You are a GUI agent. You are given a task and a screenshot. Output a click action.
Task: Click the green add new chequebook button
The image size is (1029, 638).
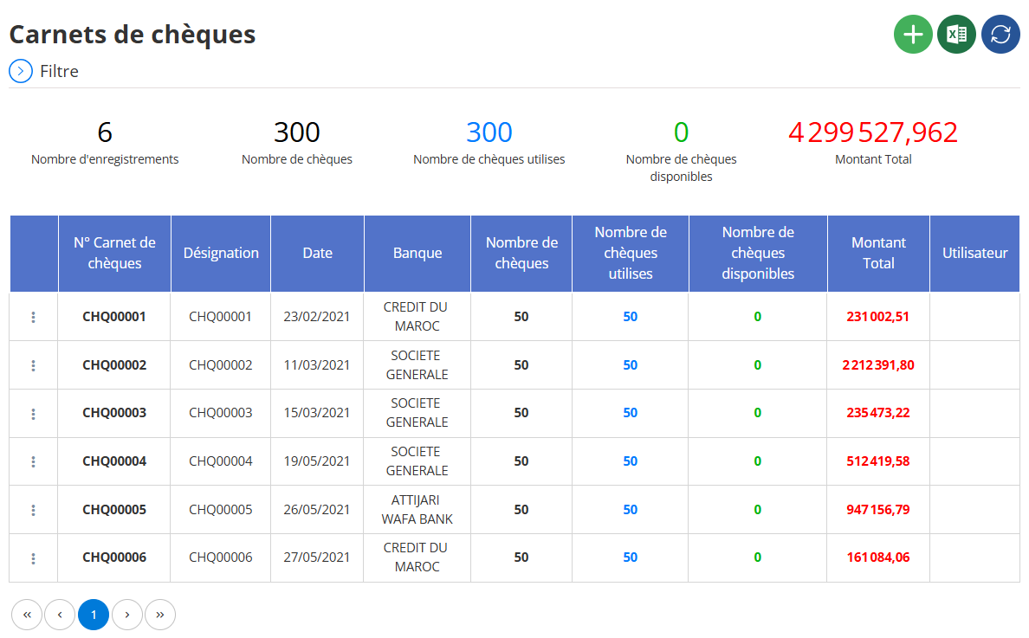point(913,34)
